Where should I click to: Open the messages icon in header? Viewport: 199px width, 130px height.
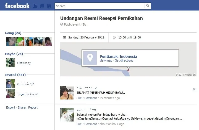42,6
